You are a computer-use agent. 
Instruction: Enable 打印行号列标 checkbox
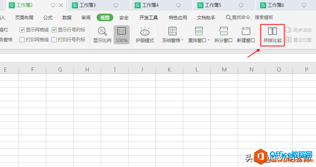54,40
